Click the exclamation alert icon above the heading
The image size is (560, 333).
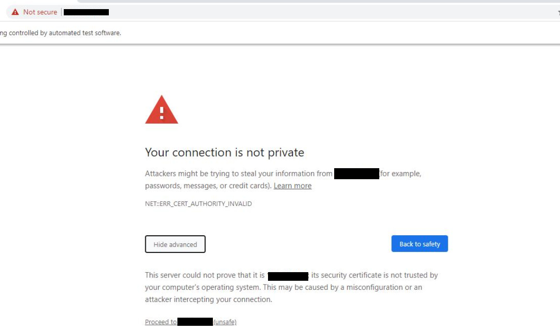(x=161, y=109)
